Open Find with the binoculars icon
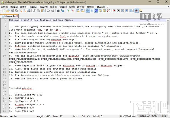 (58, 11)
